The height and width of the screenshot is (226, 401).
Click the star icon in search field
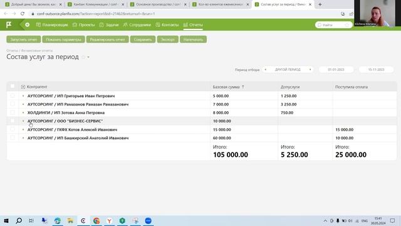(347, 25)
